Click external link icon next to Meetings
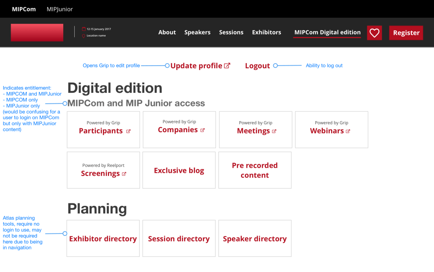This screenshot has width=434, height=272. (274, 131)
